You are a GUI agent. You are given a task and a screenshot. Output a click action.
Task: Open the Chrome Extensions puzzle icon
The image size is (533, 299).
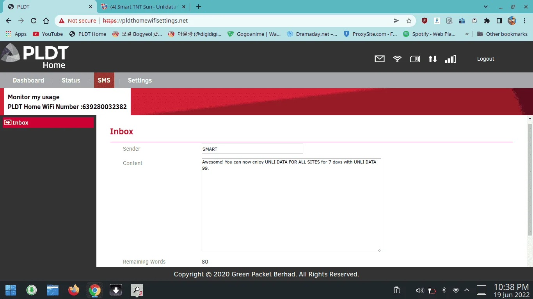click(487, 21)
